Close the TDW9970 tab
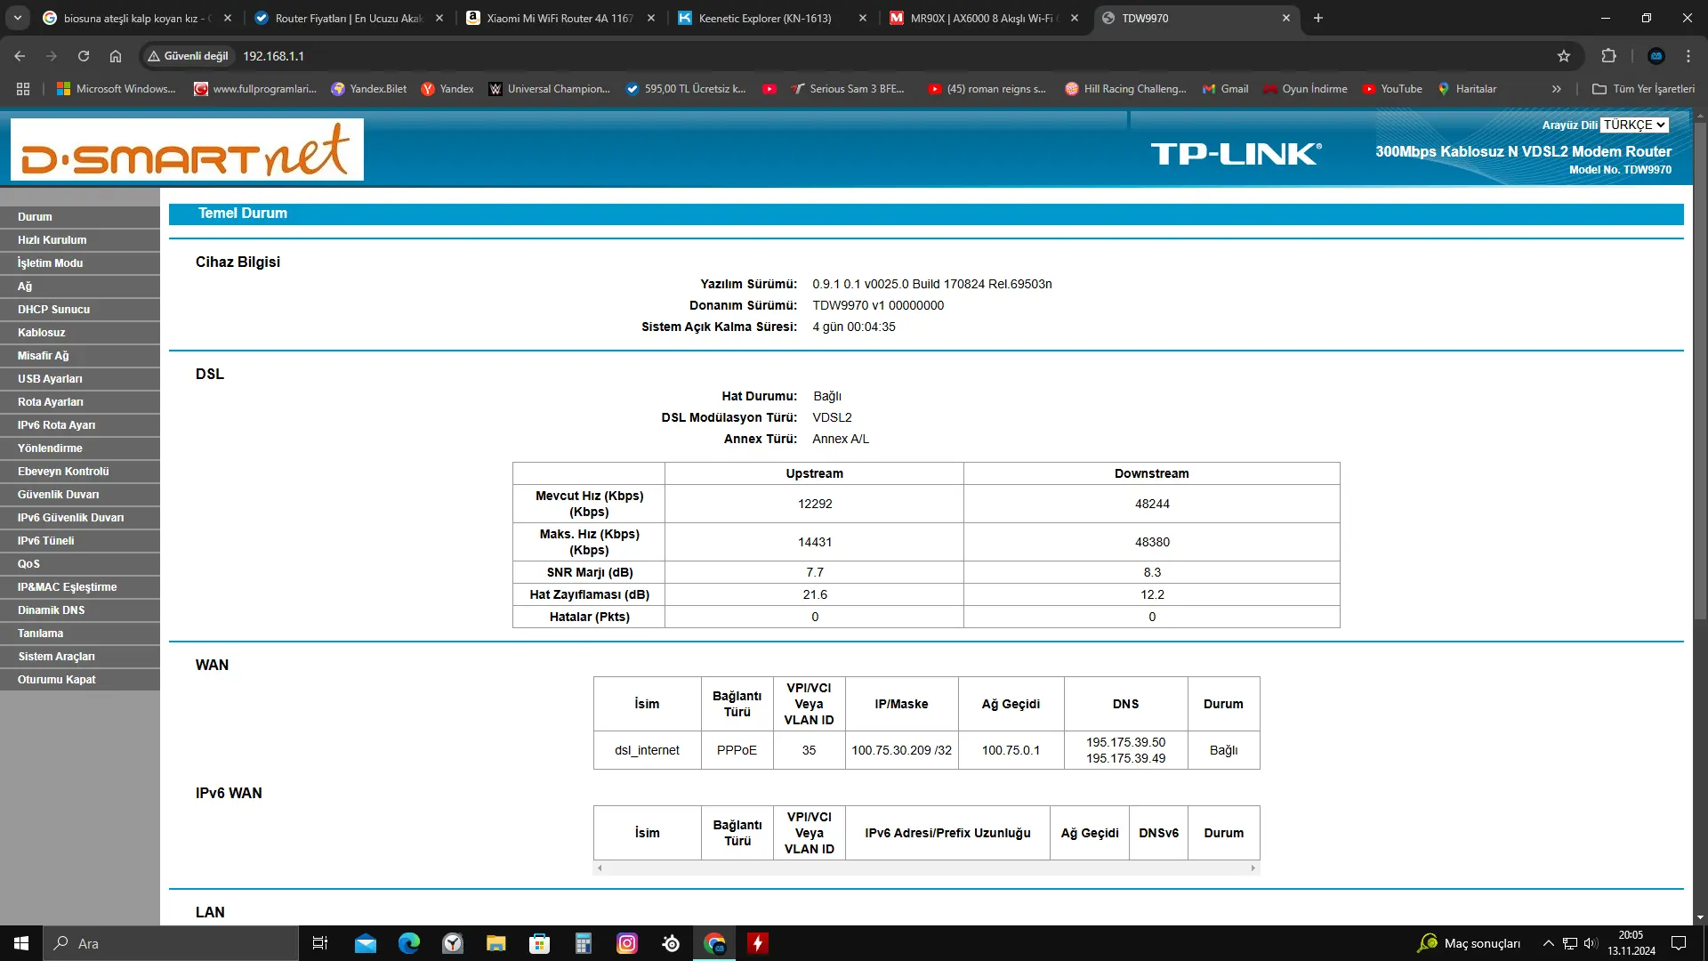This screenshot has width=1708, height=961. [x=1285, y=18]
